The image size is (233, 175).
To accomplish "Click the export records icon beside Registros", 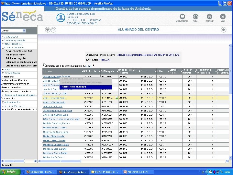I will pyautogui.click(x=45, y=65).
